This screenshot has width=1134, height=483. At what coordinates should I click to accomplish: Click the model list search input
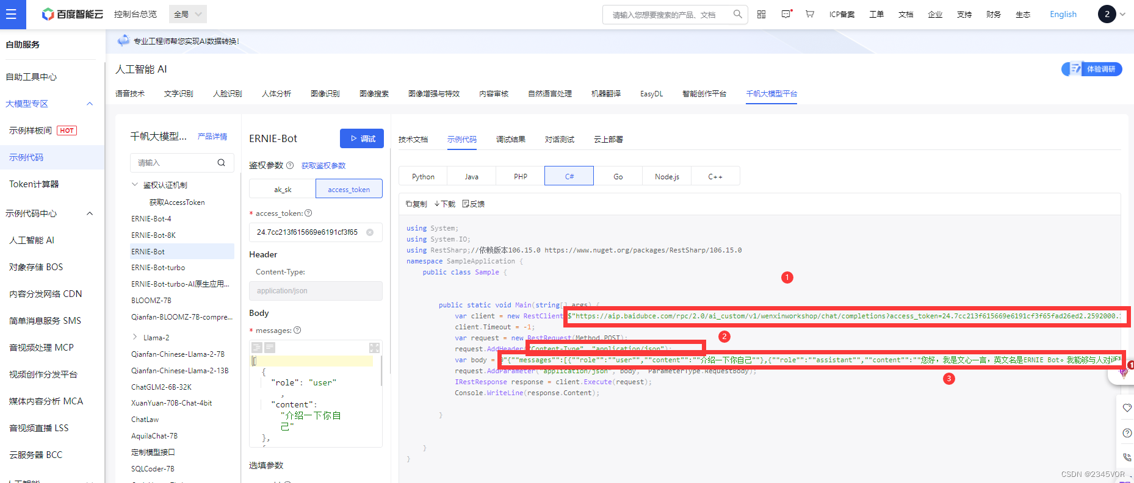coord(174,163)
